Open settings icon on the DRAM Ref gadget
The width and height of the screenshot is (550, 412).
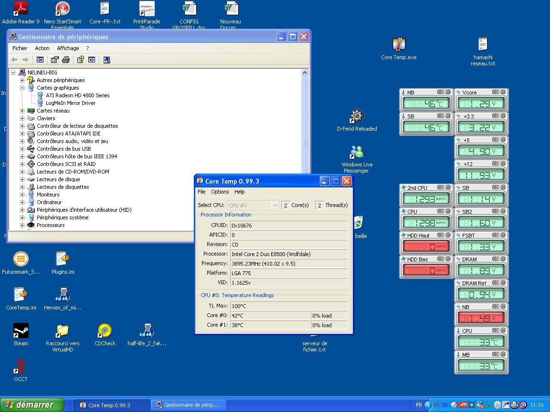[x=496, y=282]
